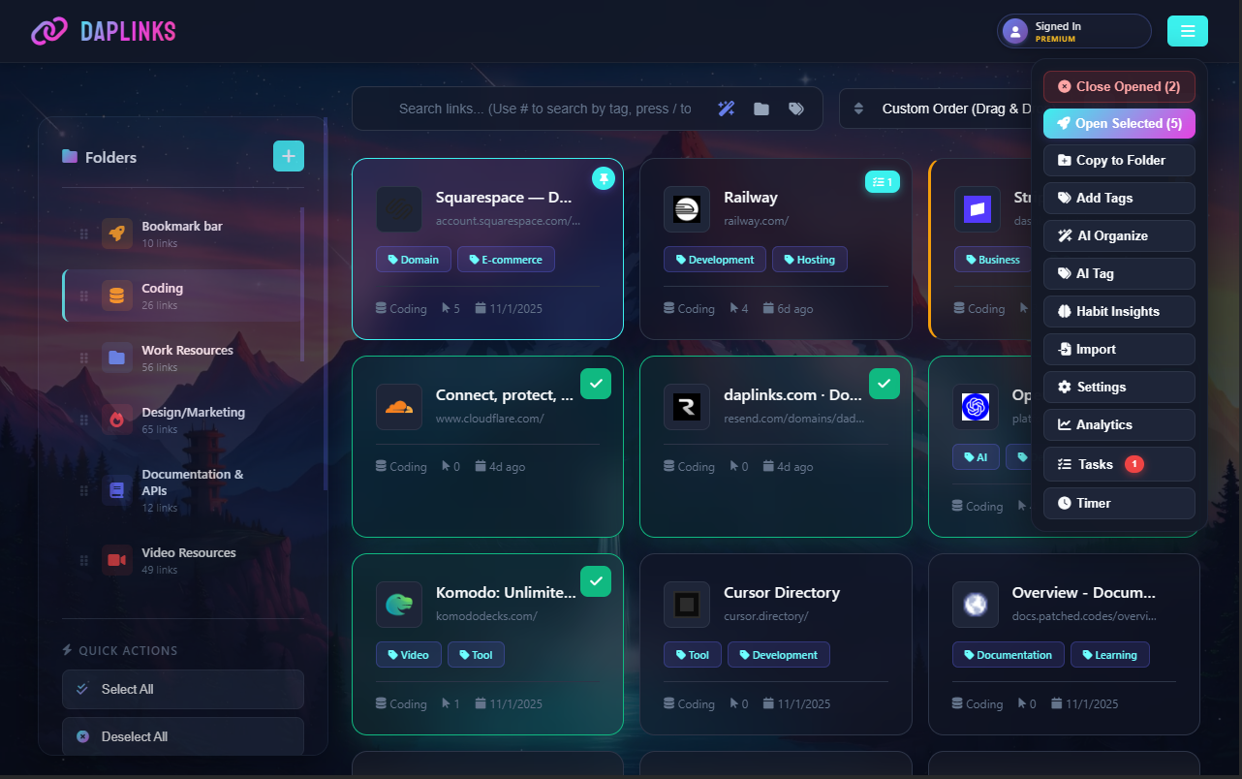Click the Domain tag on Squarespace card
1242x779 pixels.
414,260
